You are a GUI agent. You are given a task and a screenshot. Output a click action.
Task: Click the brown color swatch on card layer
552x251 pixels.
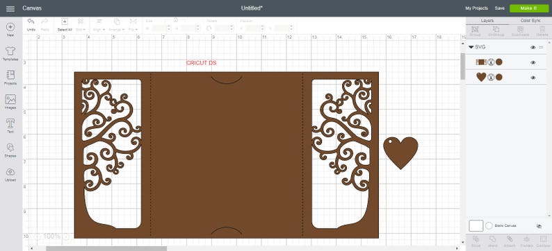(499, 62)
